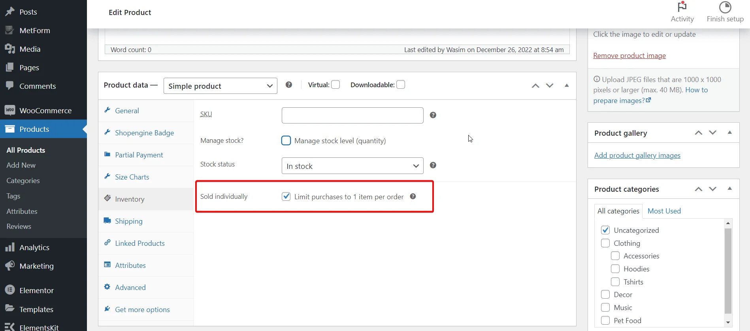Screen dimensions: 750x331
Task: Move Product gallery panel up
Action: pyautogui.click(x=699, y=133)
